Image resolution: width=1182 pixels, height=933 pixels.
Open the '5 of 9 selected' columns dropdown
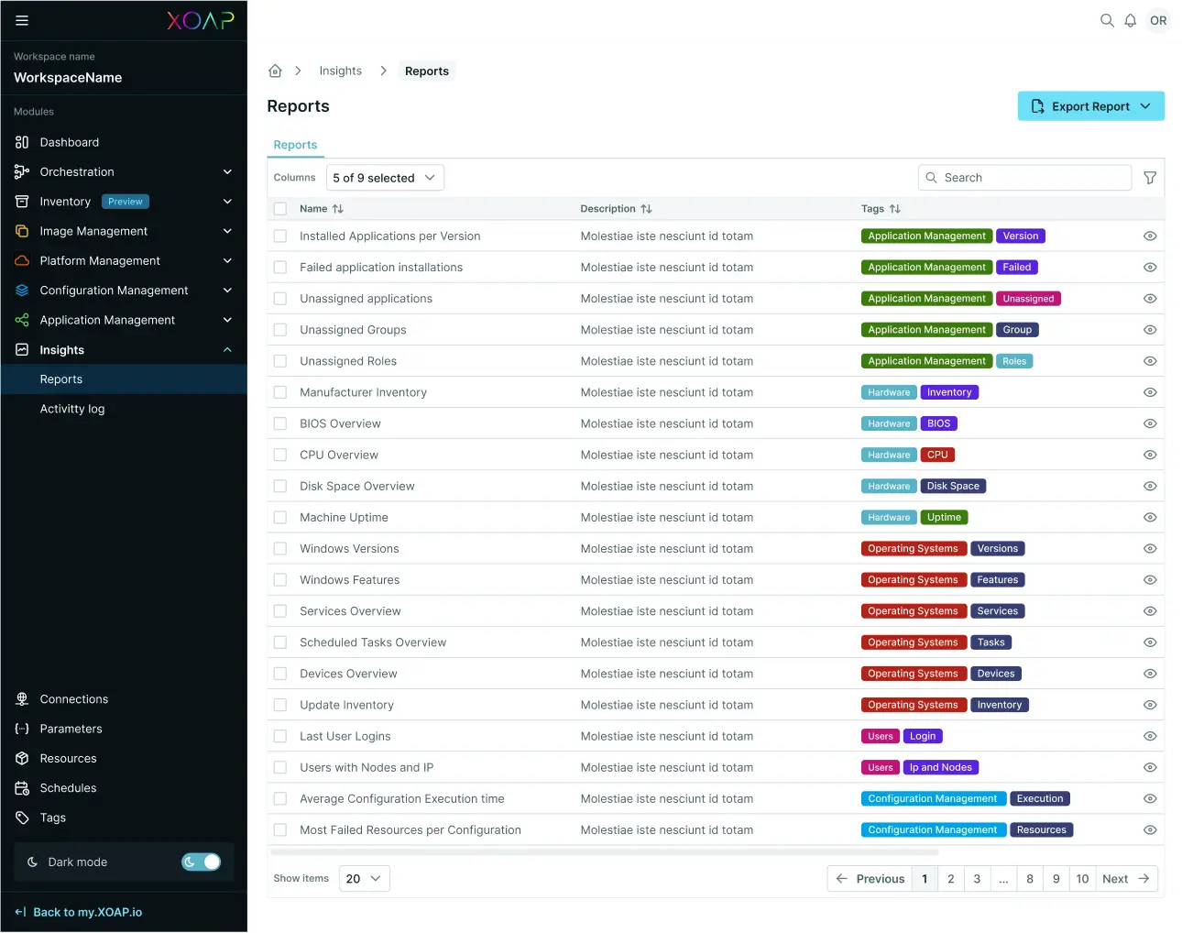pos(385,177)
